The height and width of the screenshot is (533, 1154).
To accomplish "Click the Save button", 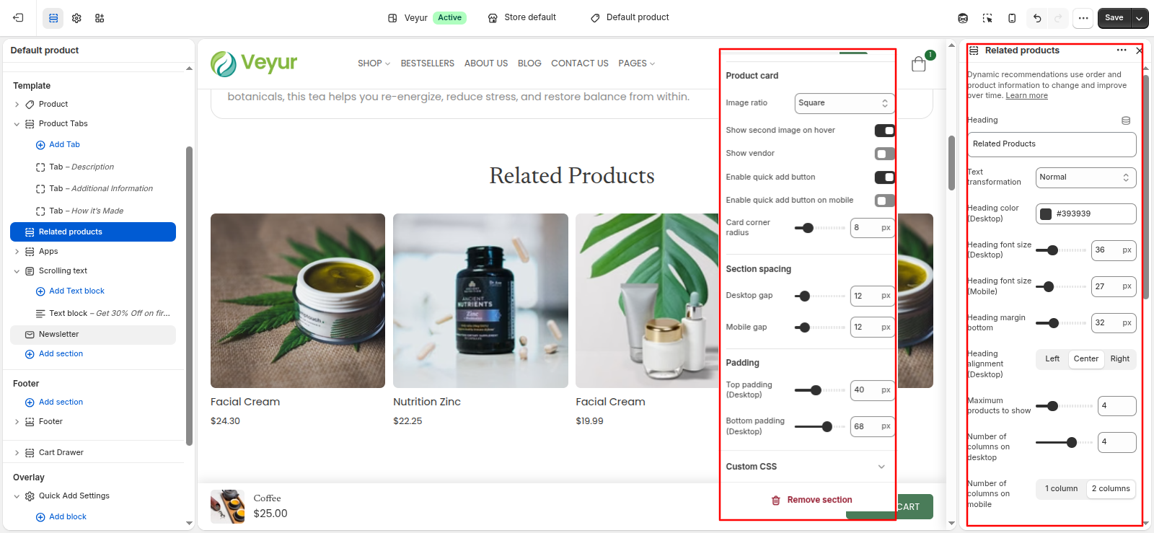I will pos(1114,18).
